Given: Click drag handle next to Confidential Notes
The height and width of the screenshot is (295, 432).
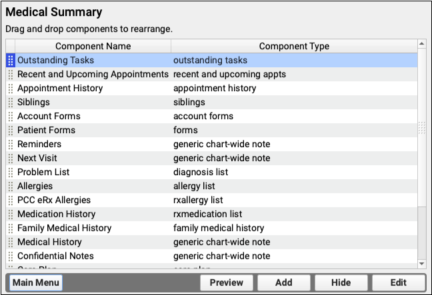Looking at the screenshot, I should coord(10,256).
